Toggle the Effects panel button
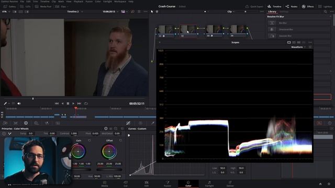 pos(308,7)
